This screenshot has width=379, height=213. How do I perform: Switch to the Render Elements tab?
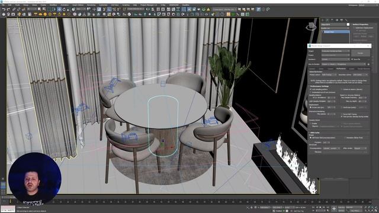coord(363,69)
